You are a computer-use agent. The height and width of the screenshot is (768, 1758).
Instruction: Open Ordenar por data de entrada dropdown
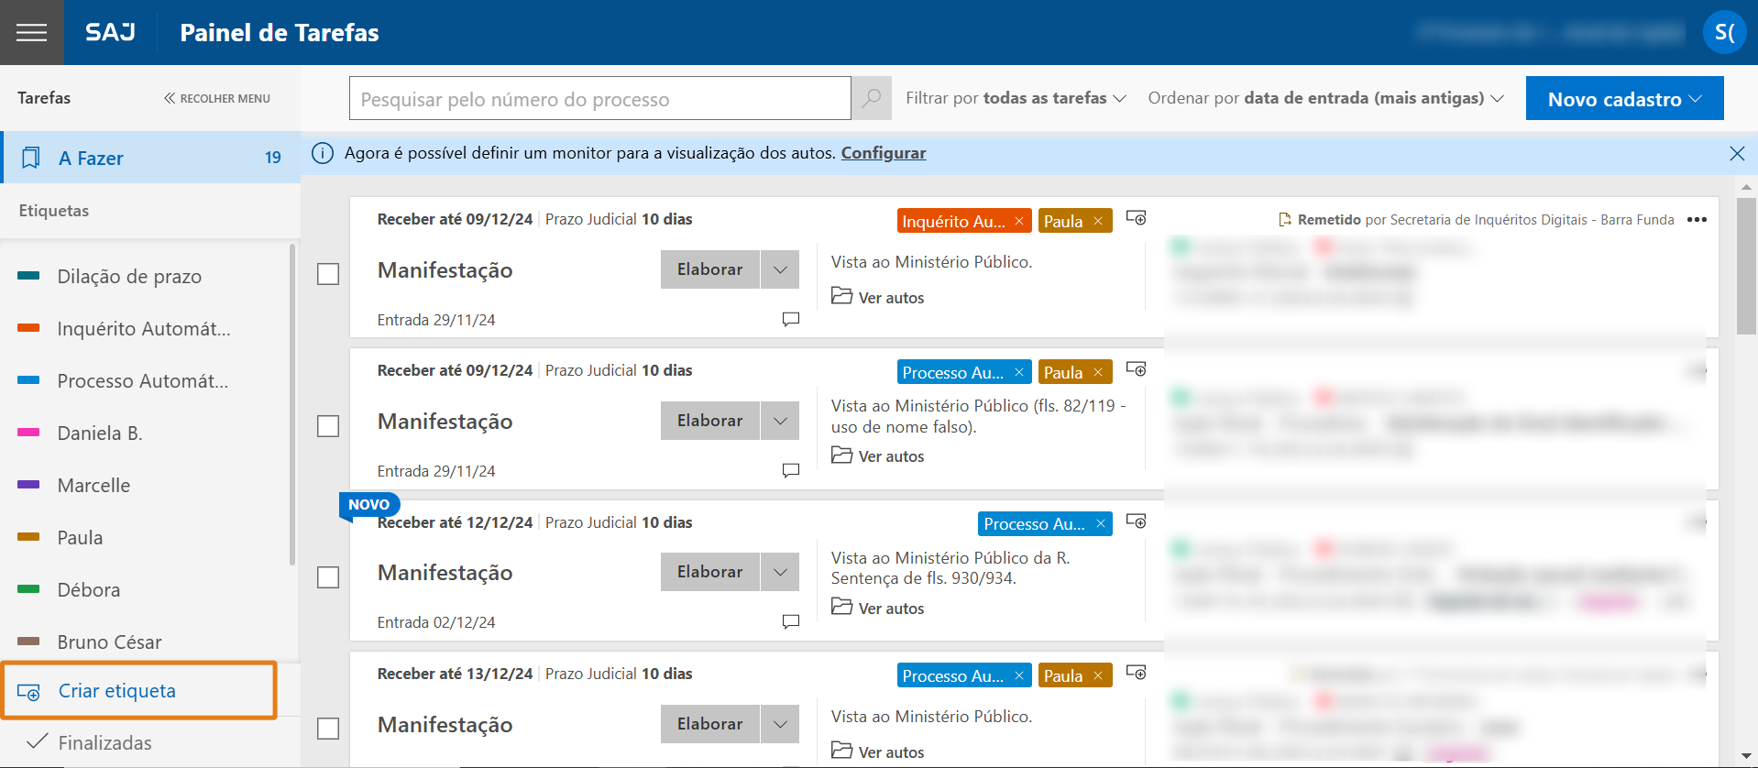1324,98
